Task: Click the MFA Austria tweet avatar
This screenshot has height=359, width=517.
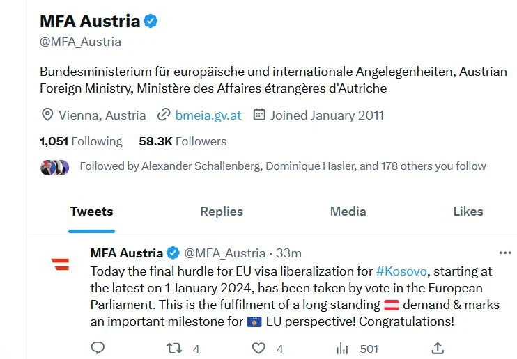Action: [60, 263]
